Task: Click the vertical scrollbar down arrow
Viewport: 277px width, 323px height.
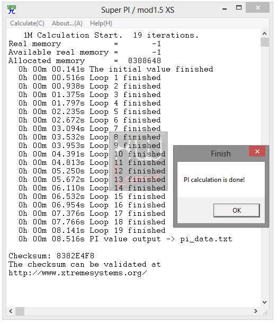Action: (x=264, y=302)
